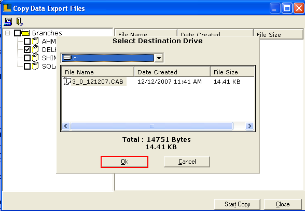Click the SOL branch database icon
Screen dimensions: 305x211
[x=35, y=66]
